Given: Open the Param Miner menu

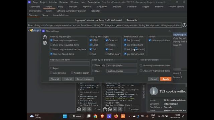Looking at the screenshot, I should coord(94,2).
